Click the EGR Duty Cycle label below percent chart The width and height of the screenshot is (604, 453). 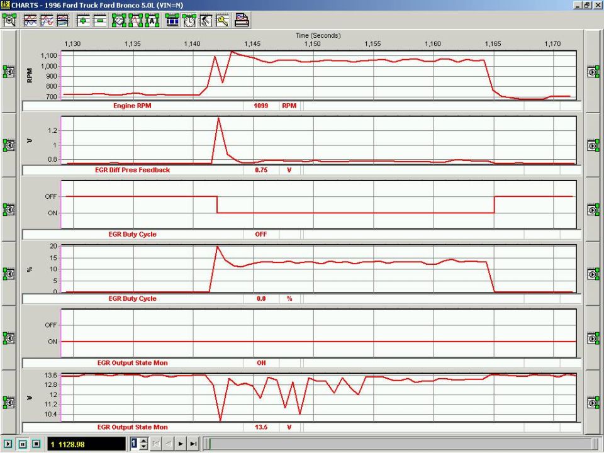[133, 298]
